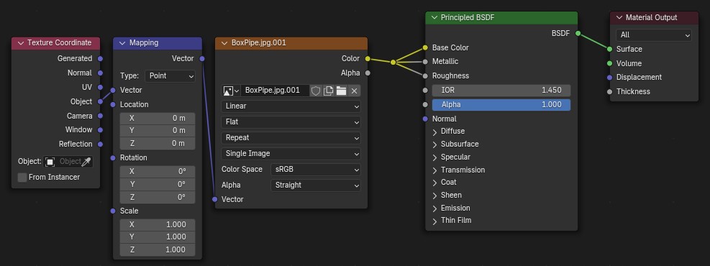Viewport: 710px width, 266px height.
Task: Open the Single Image source dropdown
Action: pyautogui.click(x=291, y=153)
